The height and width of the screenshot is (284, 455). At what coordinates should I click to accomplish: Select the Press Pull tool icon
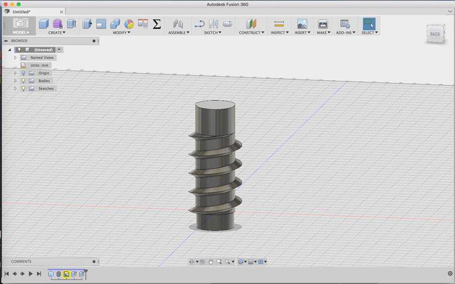pyautogui.click(x=87, y=24)
